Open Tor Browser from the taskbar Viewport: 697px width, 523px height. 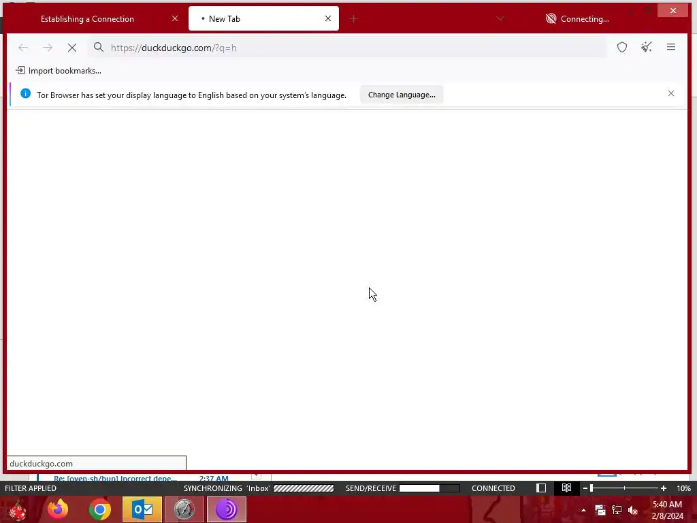coord(226,509)
